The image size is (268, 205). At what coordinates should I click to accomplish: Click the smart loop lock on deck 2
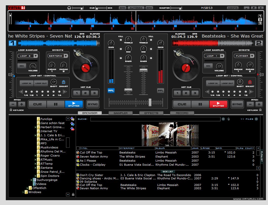250,82
